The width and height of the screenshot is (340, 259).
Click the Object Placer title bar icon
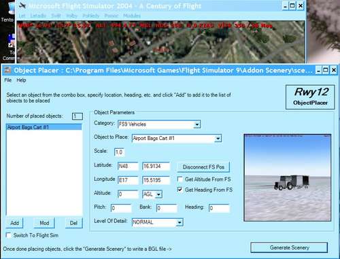click(x=7, y=70)
